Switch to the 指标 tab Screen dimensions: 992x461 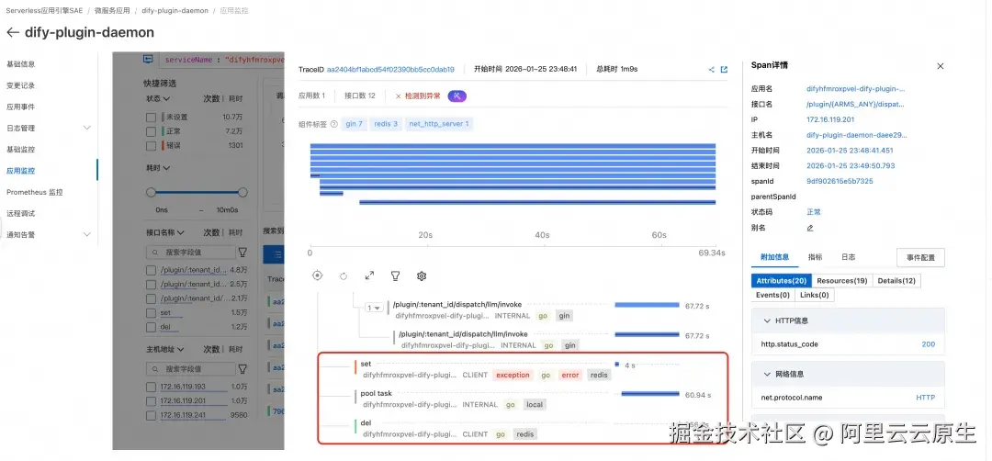click(x=815, y=257)
